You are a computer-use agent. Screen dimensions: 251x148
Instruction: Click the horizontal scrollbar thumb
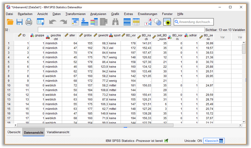click(95, 125)
